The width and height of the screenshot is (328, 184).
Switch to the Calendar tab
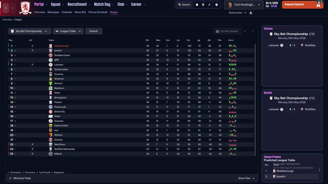click(x=67, y=12)
